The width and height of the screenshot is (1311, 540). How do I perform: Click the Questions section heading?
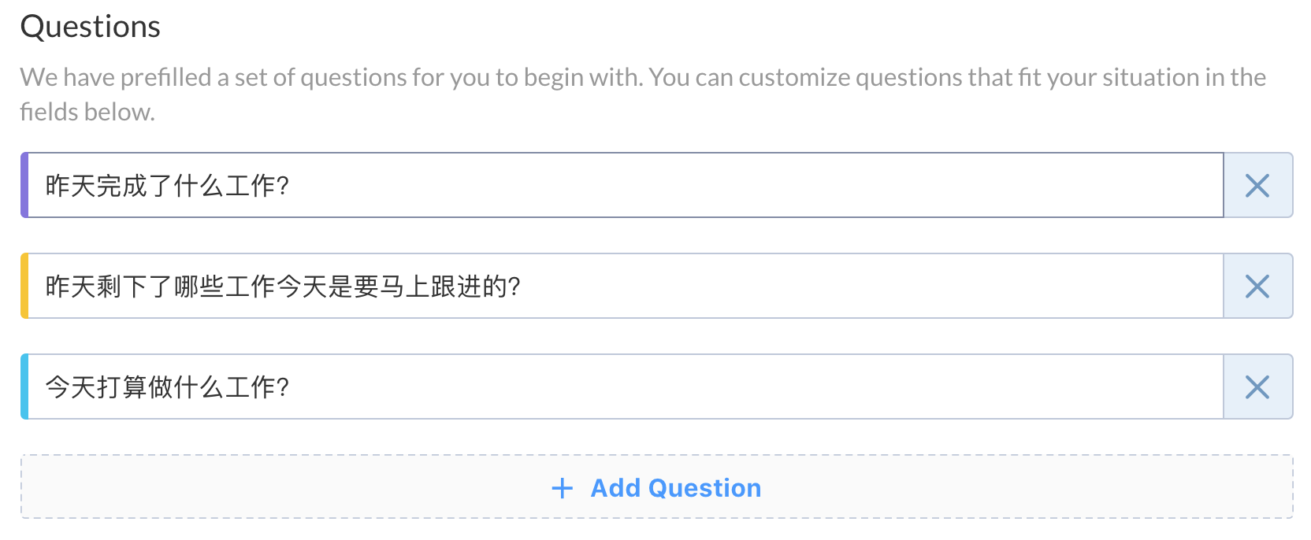tap(91, 27)
